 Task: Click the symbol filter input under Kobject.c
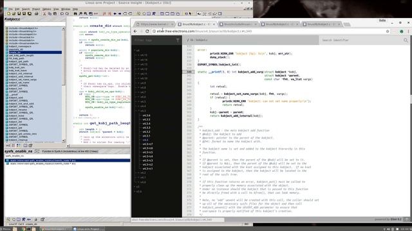(x=35, y=24)
